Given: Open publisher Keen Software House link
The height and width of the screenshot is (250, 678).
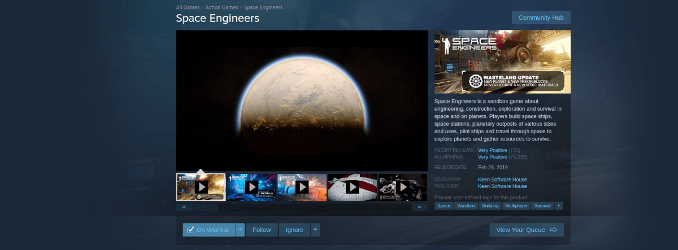Looking at the screenshot, I should pyautogui.click(x=502, y=186).
